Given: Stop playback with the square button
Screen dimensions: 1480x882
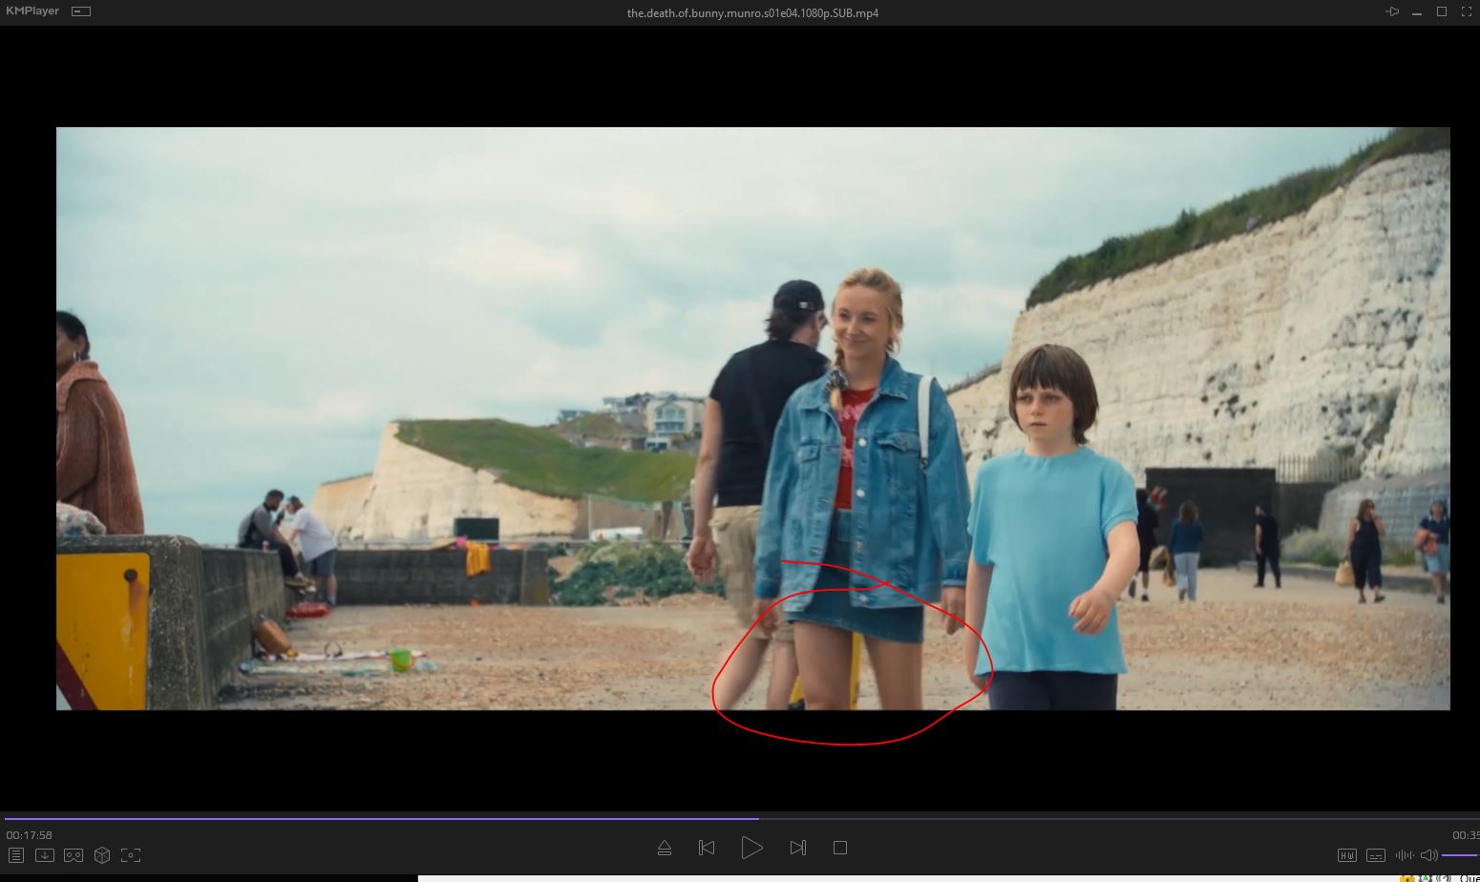Looking at the screenshot, I should (x=840, y=848).
